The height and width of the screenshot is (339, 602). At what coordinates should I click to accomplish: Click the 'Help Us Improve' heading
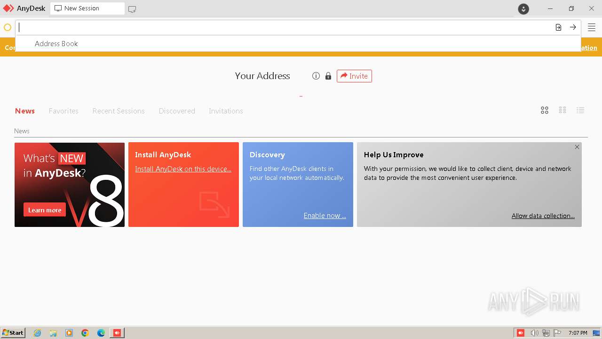point(394,154)
